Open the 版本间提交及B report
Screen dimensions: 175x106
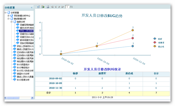(27, 40)
